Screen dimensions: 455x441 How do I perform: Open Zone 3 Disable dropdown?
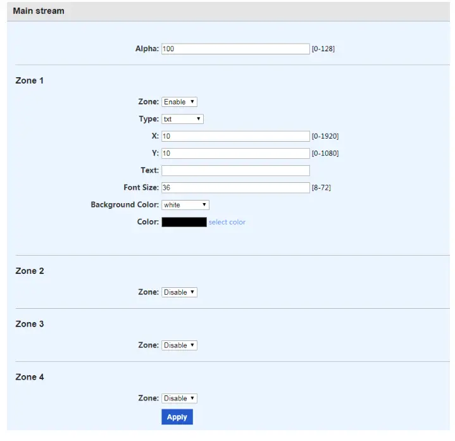(179, 345)
